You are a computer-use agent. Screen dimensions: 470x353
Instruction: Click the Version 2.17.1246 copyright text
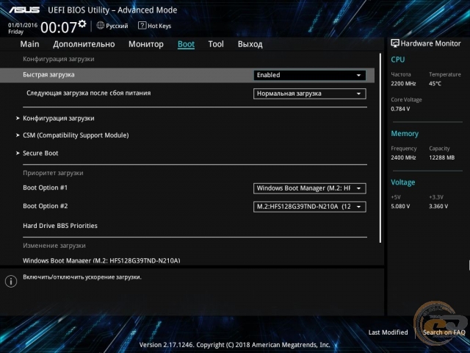[235, 345]
